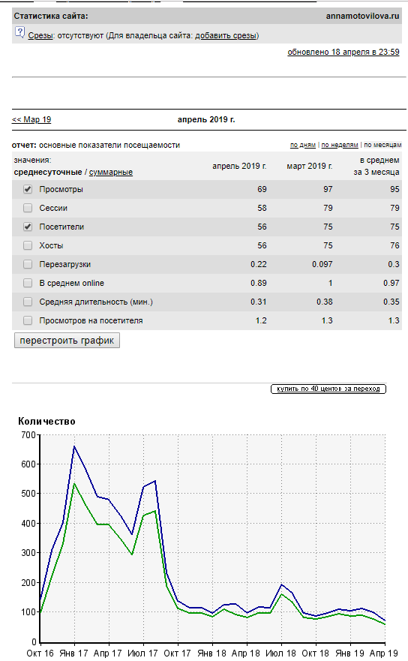Switch report view to по неделям

point(340,145)
